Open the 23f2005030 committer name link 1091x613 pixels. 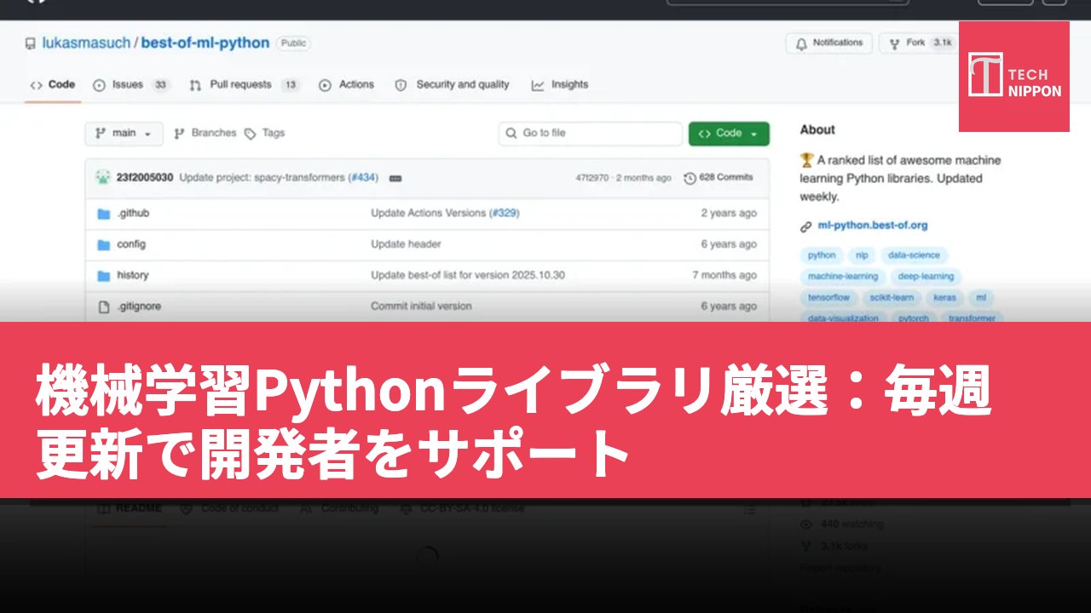(145, 178)
